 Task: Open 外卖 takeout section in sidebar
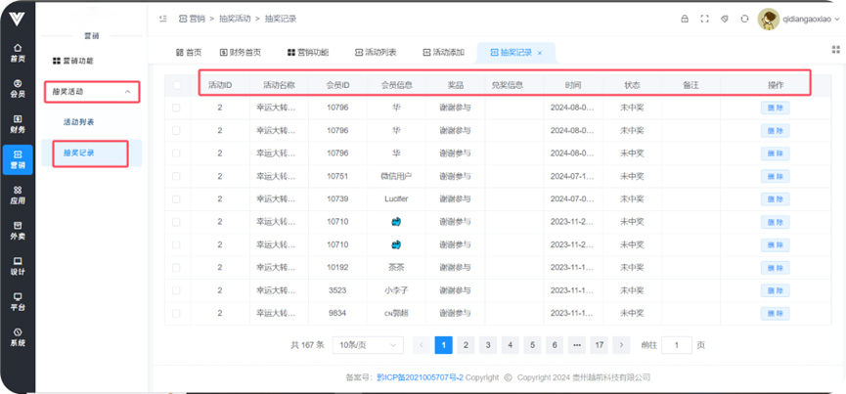point(18,231)
